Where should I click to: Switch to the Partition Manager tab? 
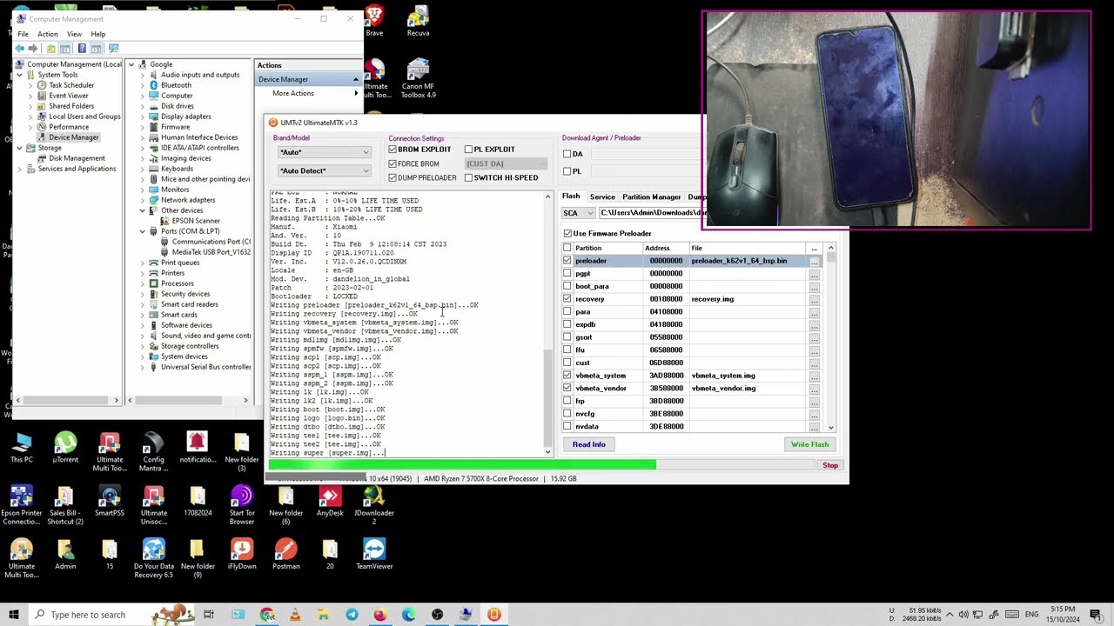[x=651, y=197]
